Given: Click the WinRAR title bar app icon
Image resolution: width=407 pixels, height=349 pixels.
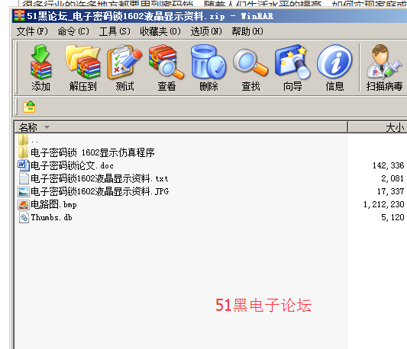Looking at the screenshot, I should [19, 16].
